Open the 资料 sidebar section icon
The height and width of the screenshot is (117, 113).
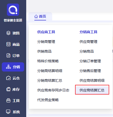pyautogui.click(x=8, y=33)
